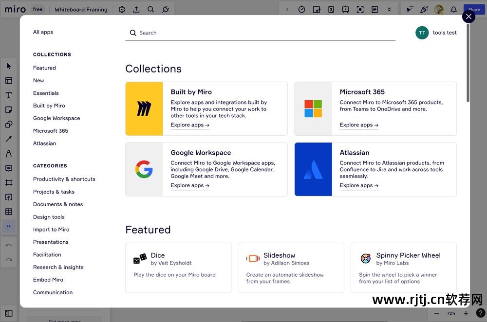Select the connection line arrow tool

(9, 139)
